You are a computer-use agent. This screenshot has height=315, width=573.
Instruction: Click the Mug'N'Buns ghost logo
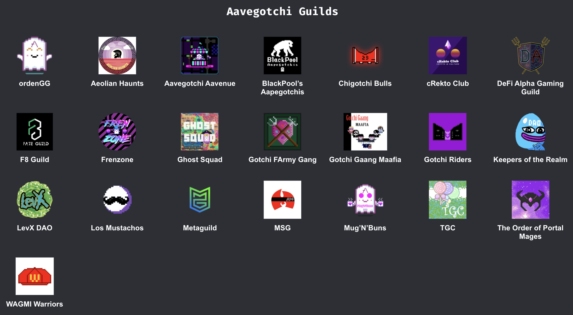click(x=365, y=200)
